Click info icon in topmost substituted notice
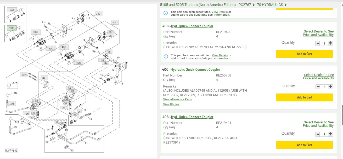 pyautogui.click(x=166, y=13)
